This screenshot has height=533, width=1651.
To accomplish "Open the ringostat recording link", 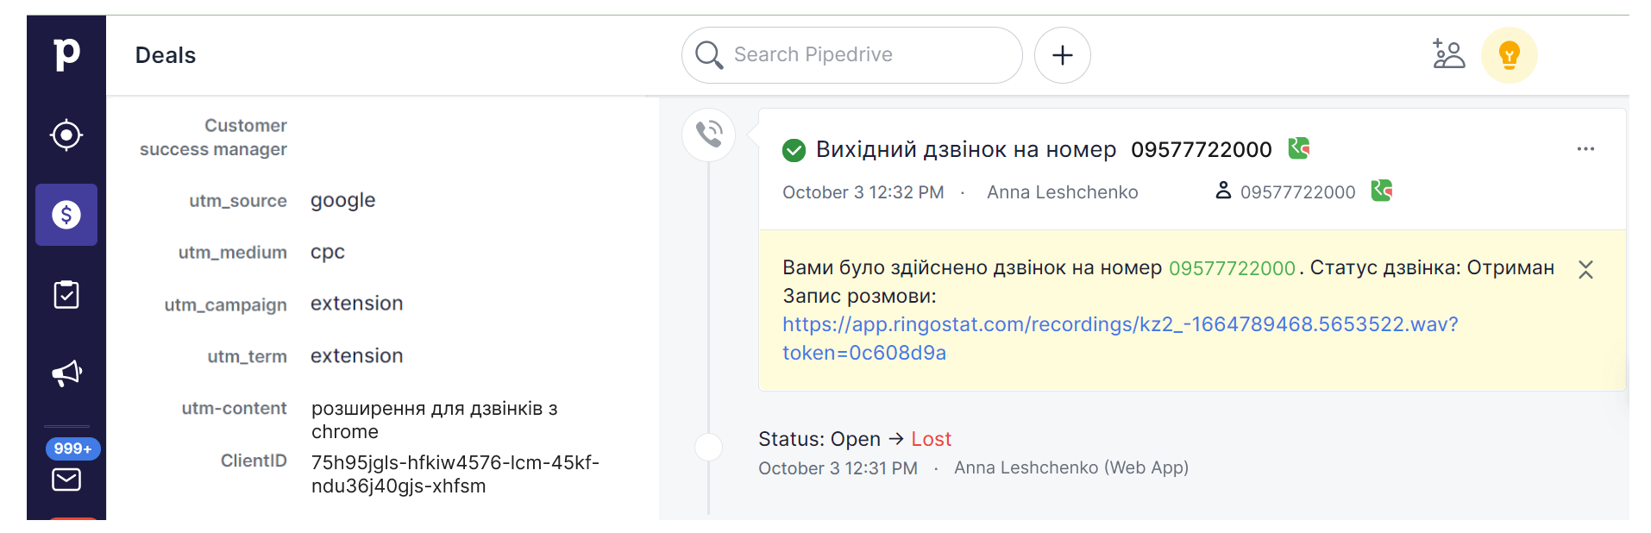I will [x=1121, y=338].
